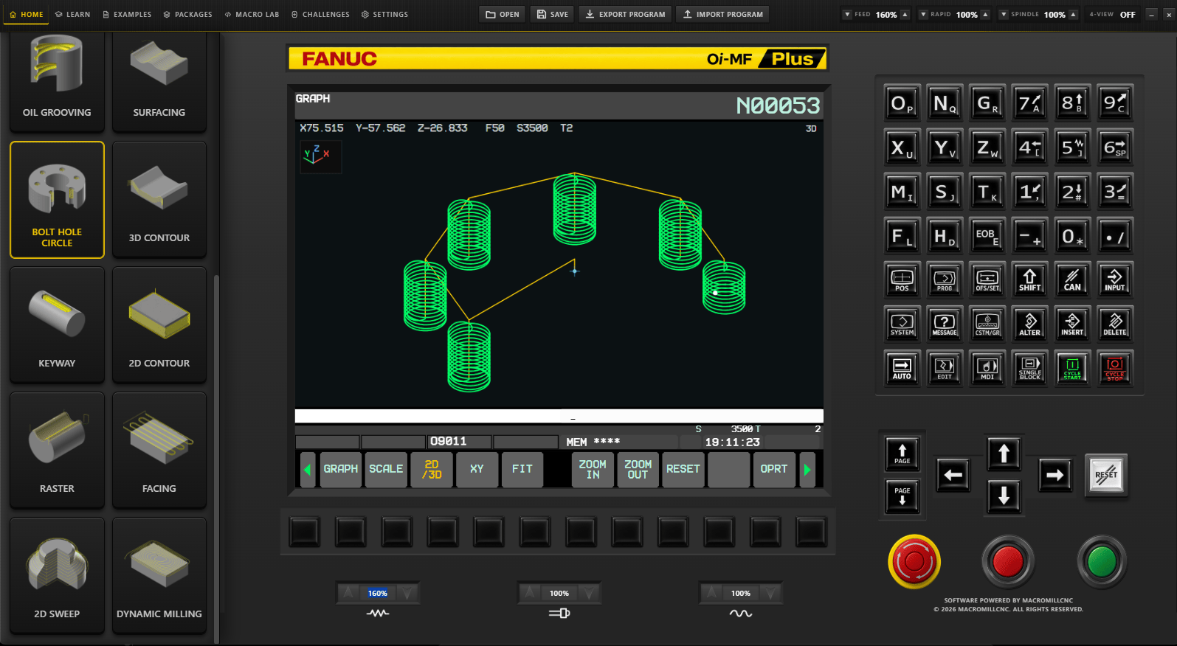Image resolution: width=1177 pixels, height=646 pixels.
Task: Switch to EDIT mode
Action: tap(945, 367)
